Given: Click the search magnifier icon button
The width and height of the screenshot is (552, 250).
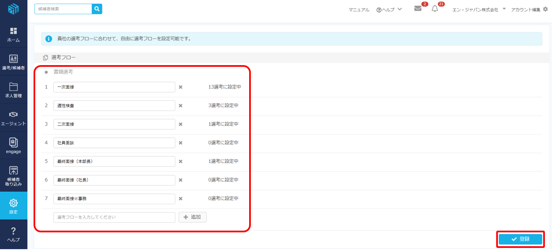Looking at the screenshot, I should click(97, 9).
